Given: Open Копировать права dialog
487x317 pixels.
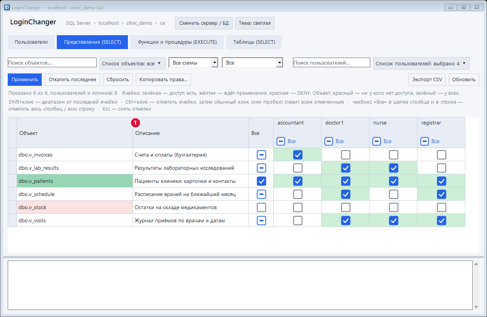Looking at the screenshot, I should [x=163, y=80].
